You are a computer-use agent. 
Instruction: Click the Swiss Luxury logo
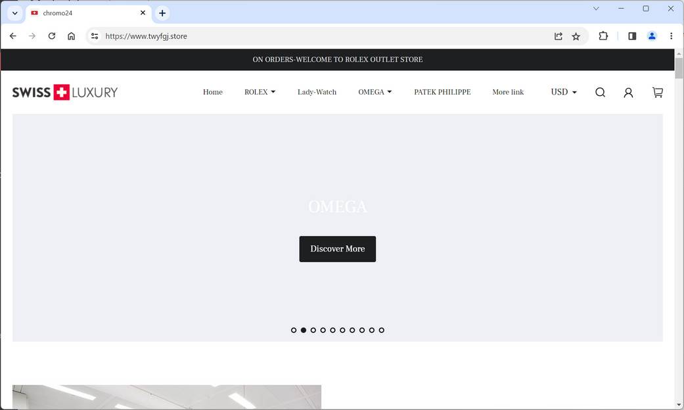[65, 92]
